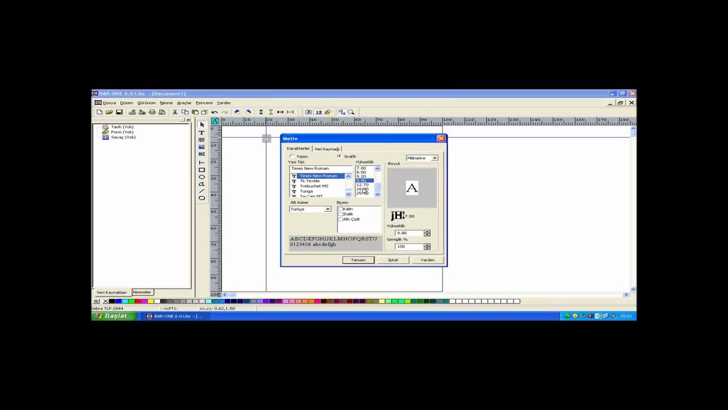Click the Times New Roman font name field
Screen dimensions: 728x410
[x=321, y=169]
